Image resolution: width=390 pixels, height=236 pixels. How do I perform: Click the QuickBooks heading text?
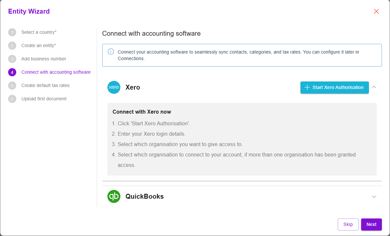(x=145, y=196)
